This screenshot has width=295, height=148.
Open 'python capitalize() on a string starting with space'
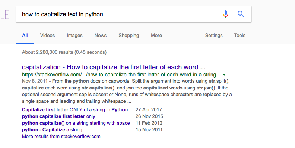point(76,123)
